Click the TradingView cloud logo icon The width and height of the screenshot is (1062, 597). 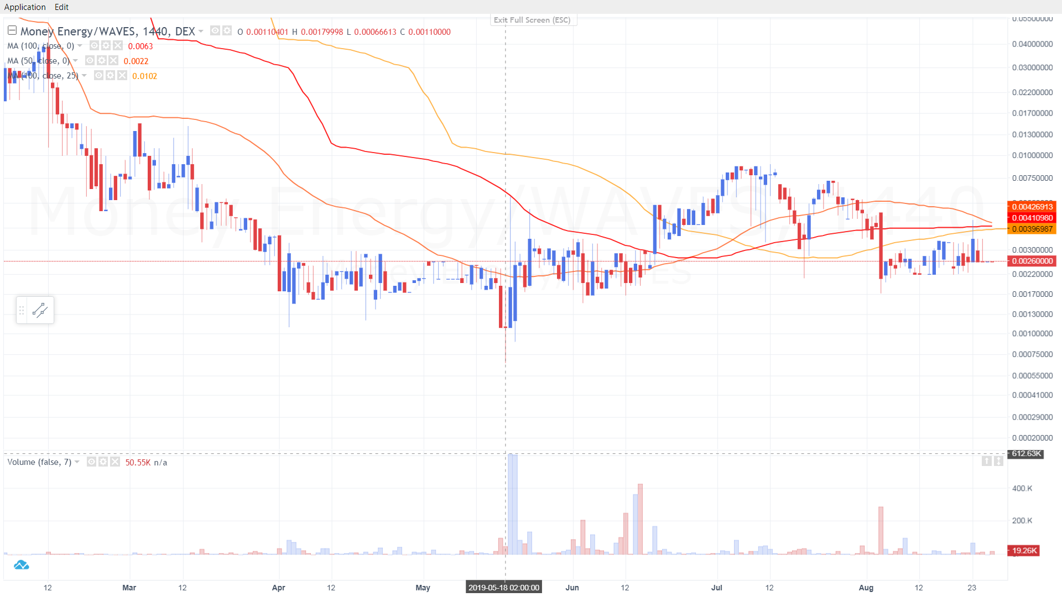[x=21, y=565]
